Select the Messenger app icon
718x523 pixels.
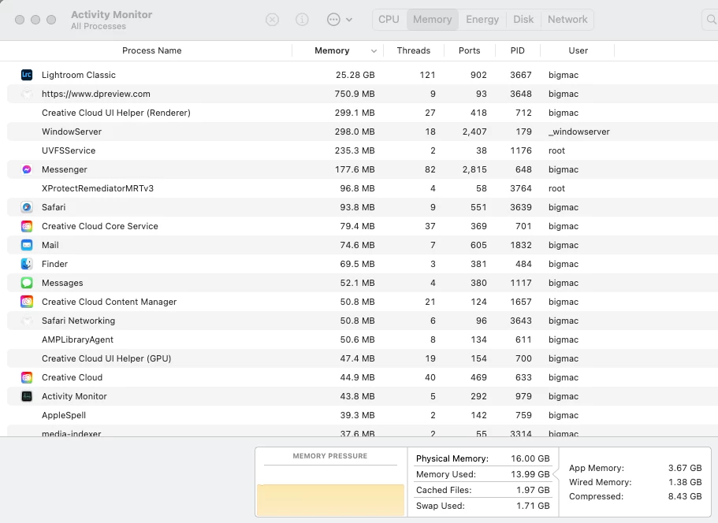click(27, 169)
